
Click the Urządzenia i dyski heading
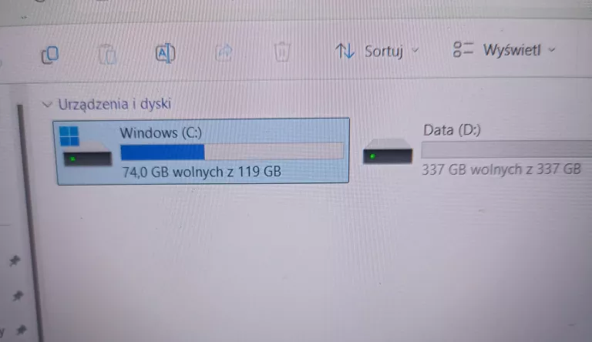click(x=114, y=104)
